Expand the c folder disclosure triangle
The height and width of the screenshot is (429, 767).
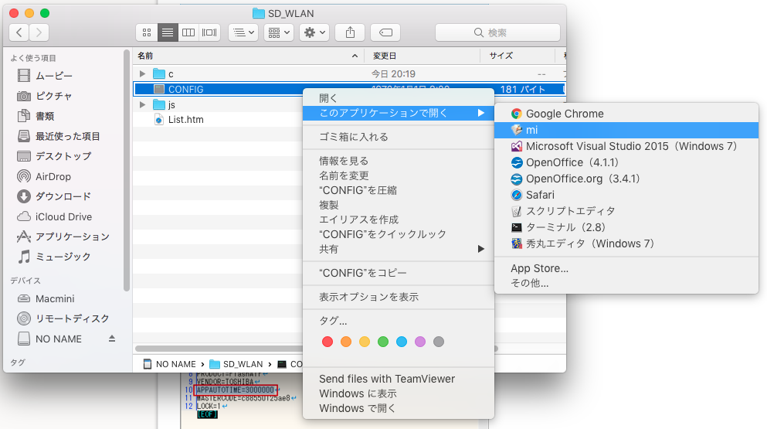pyautogui.click(x=142, y=74)
